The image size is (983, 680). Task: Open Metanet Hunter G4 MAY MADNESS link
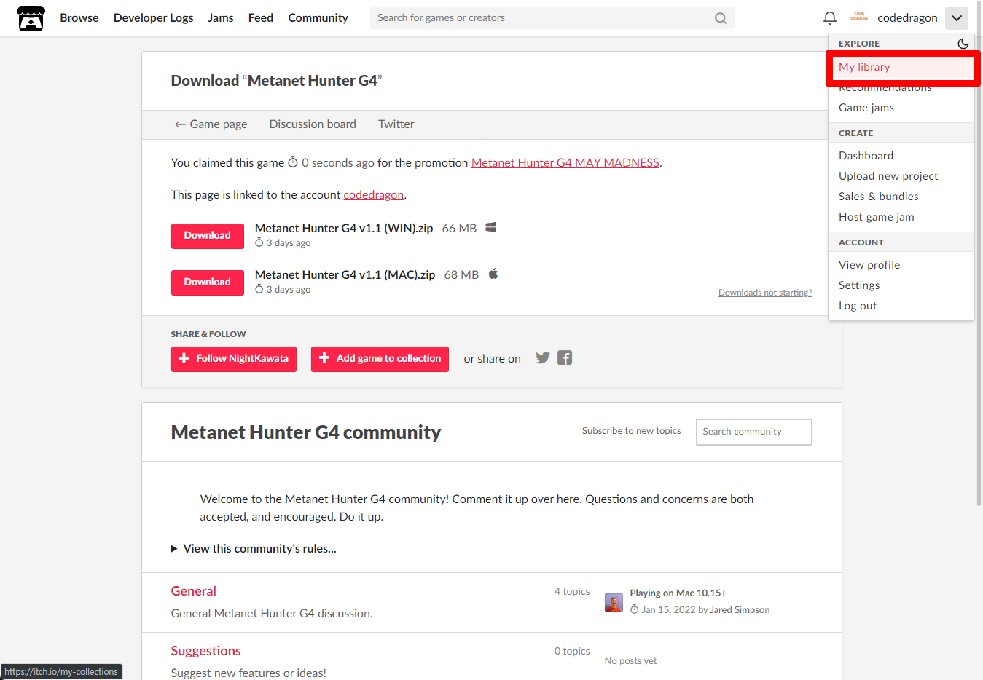pos(565,163)
